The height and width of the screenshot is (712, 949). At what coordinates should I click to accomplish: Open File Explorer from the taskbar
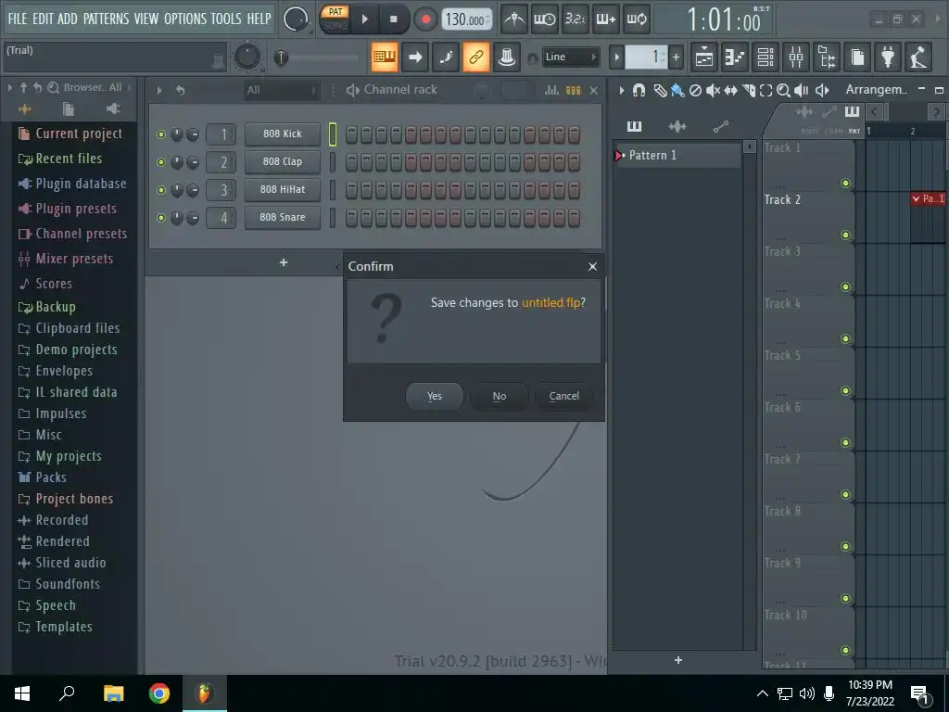pyautogui.click(x=113, y=693)
